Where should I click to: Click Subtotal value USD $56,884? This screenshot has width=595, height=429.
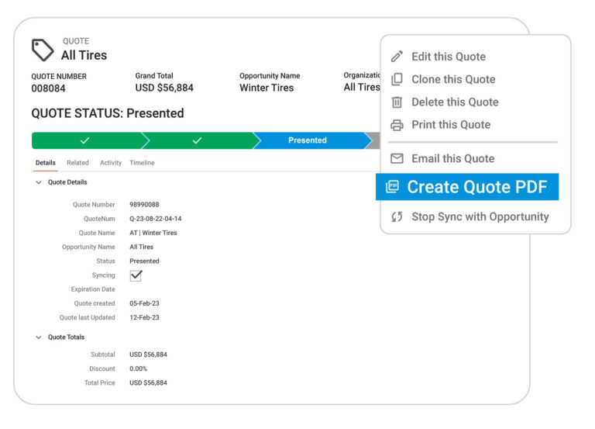pyautogui.click(x=149, y=355)
